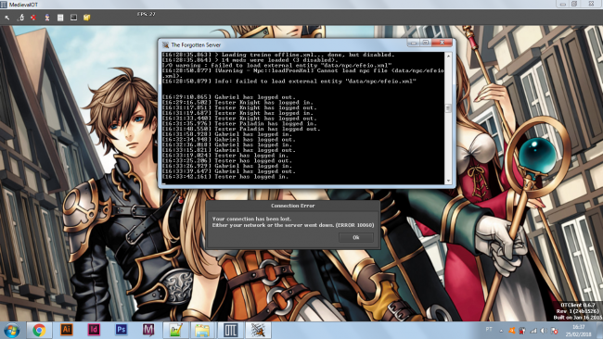603x339 pixels.
Task: Switch to OTClient taskbar button
Action: coord(230,330)
